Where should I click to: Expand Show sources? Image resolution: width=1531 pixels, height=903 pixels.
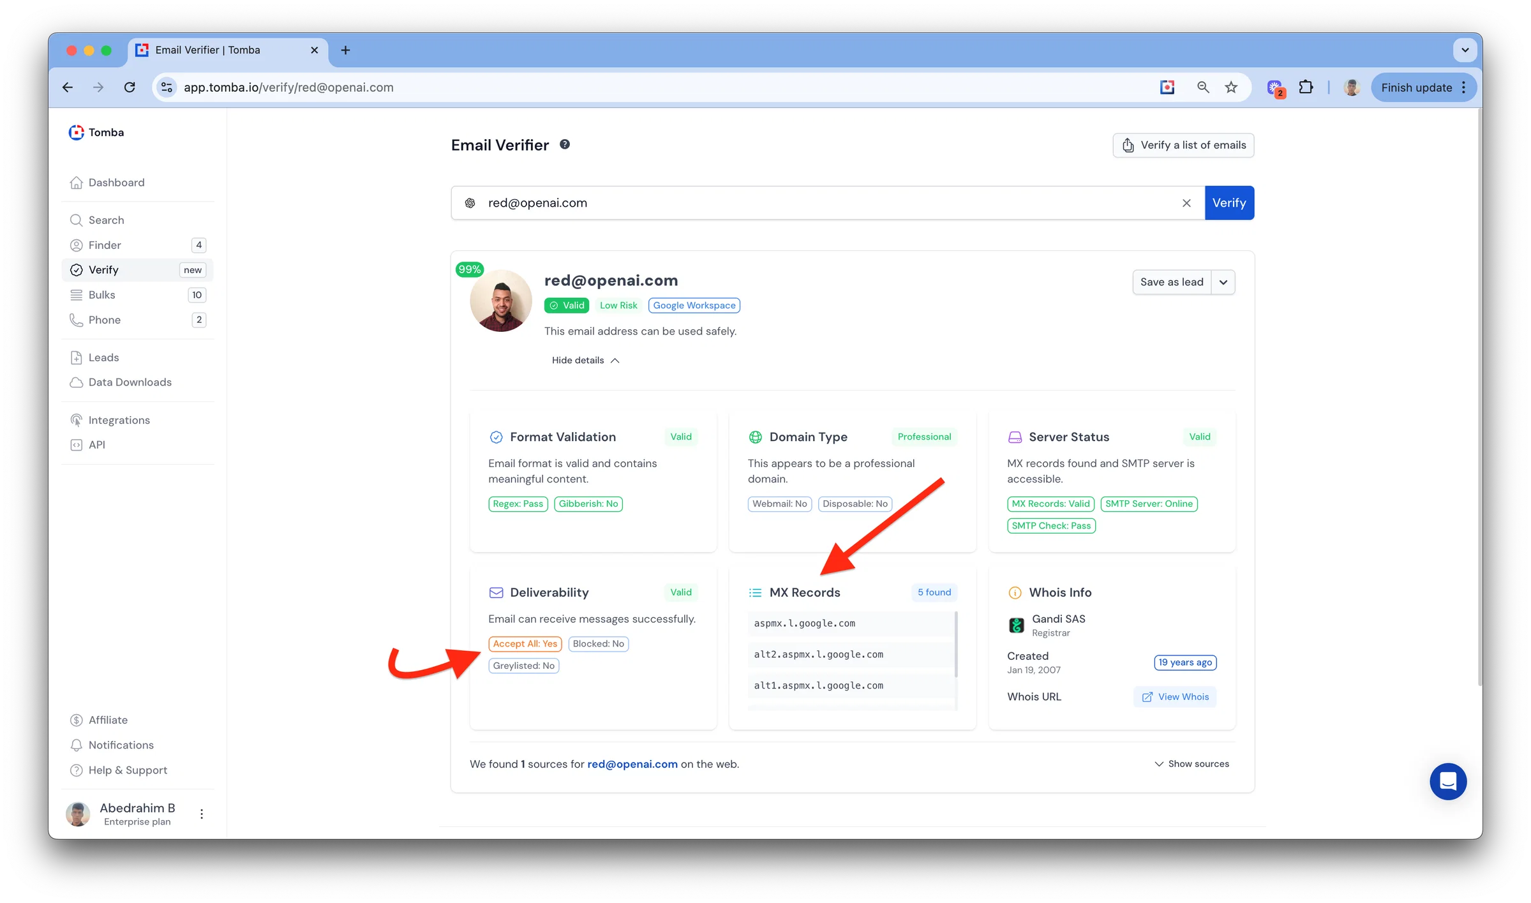click(x=1192, y=764)
